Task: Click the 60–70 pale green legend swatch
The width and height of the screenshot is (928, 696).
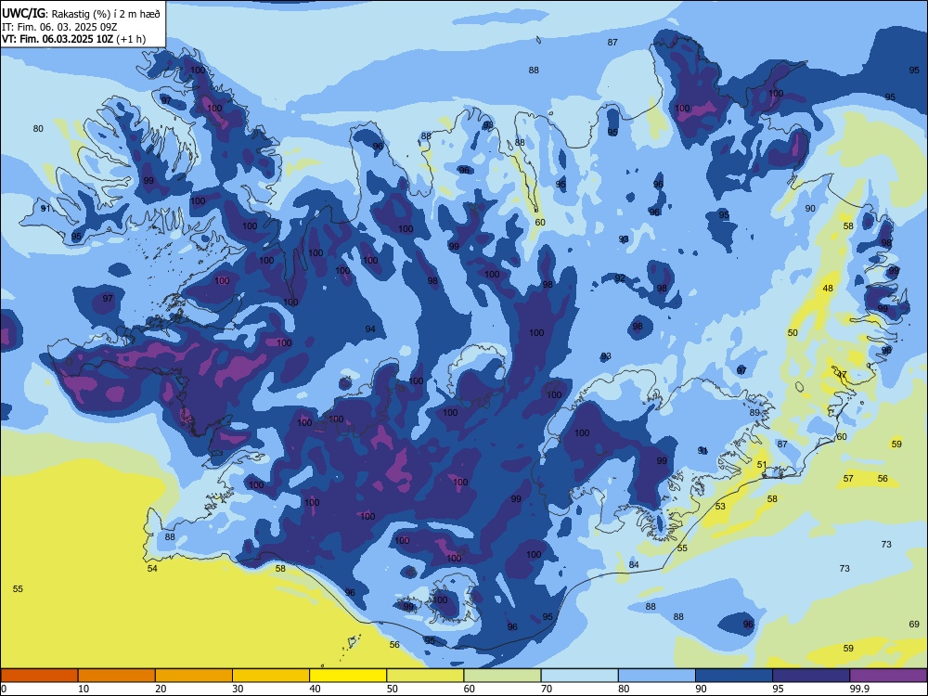Action: point(502,676)
